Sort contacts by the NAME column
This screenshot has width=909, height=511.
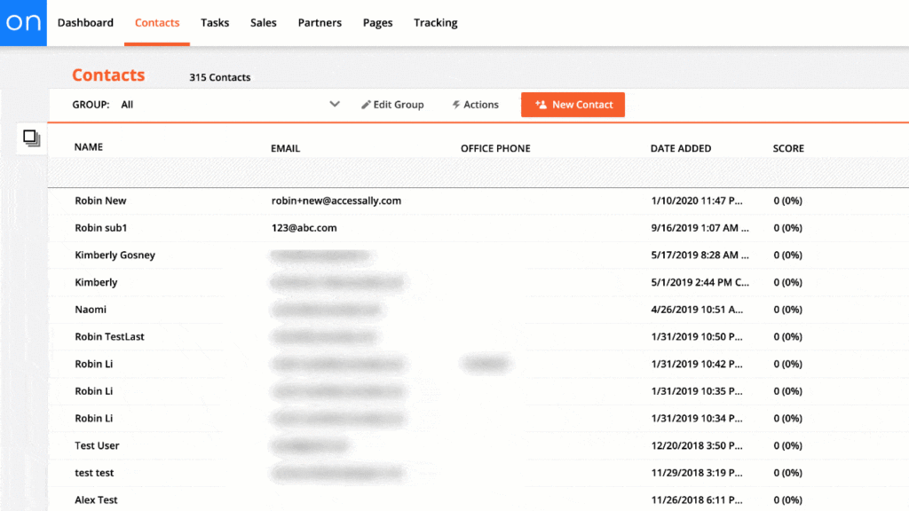coord(88,146)
